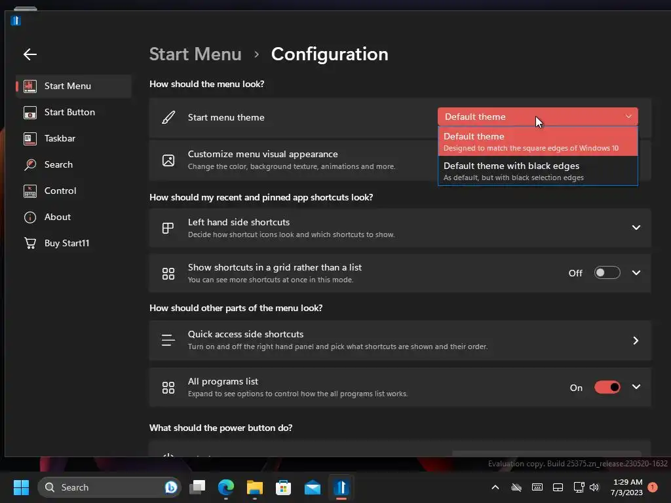This screenshot has height=503, width=671.
Task: Click the Control keyboard sidebar icon
Action: 30,191
